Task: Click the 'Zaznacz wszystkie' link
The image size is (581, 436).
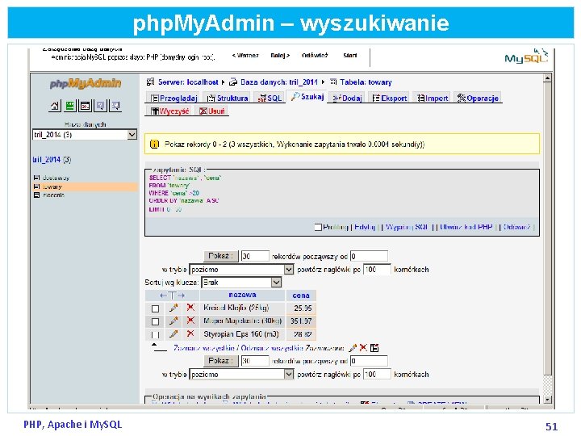Action: 204,348
